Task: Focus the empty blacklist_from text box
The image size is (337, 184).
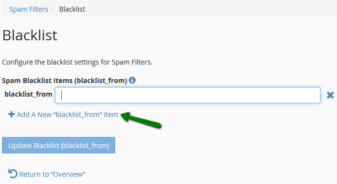Action: 188,95
